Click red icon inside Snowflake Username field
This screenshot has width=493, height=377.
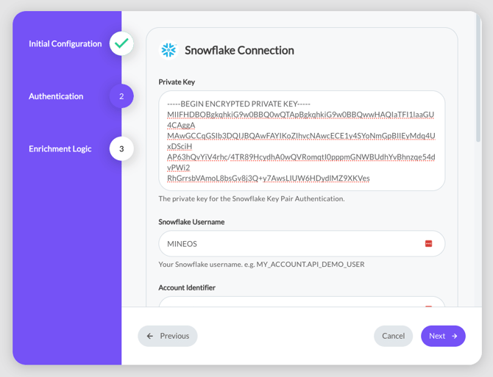tap(428, 244)
